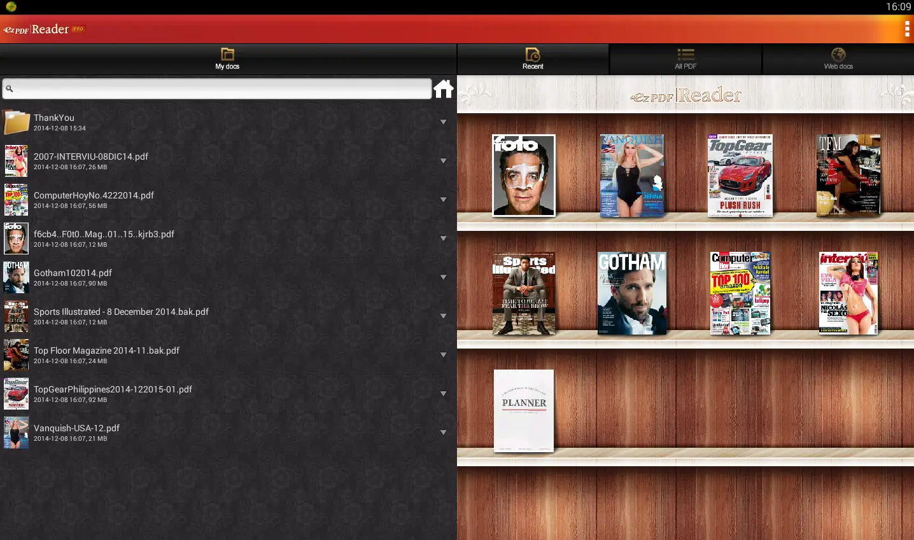Expand options for Vanquish-USA-12.pdf
The image size is (914, 540).
click(444, 433)
